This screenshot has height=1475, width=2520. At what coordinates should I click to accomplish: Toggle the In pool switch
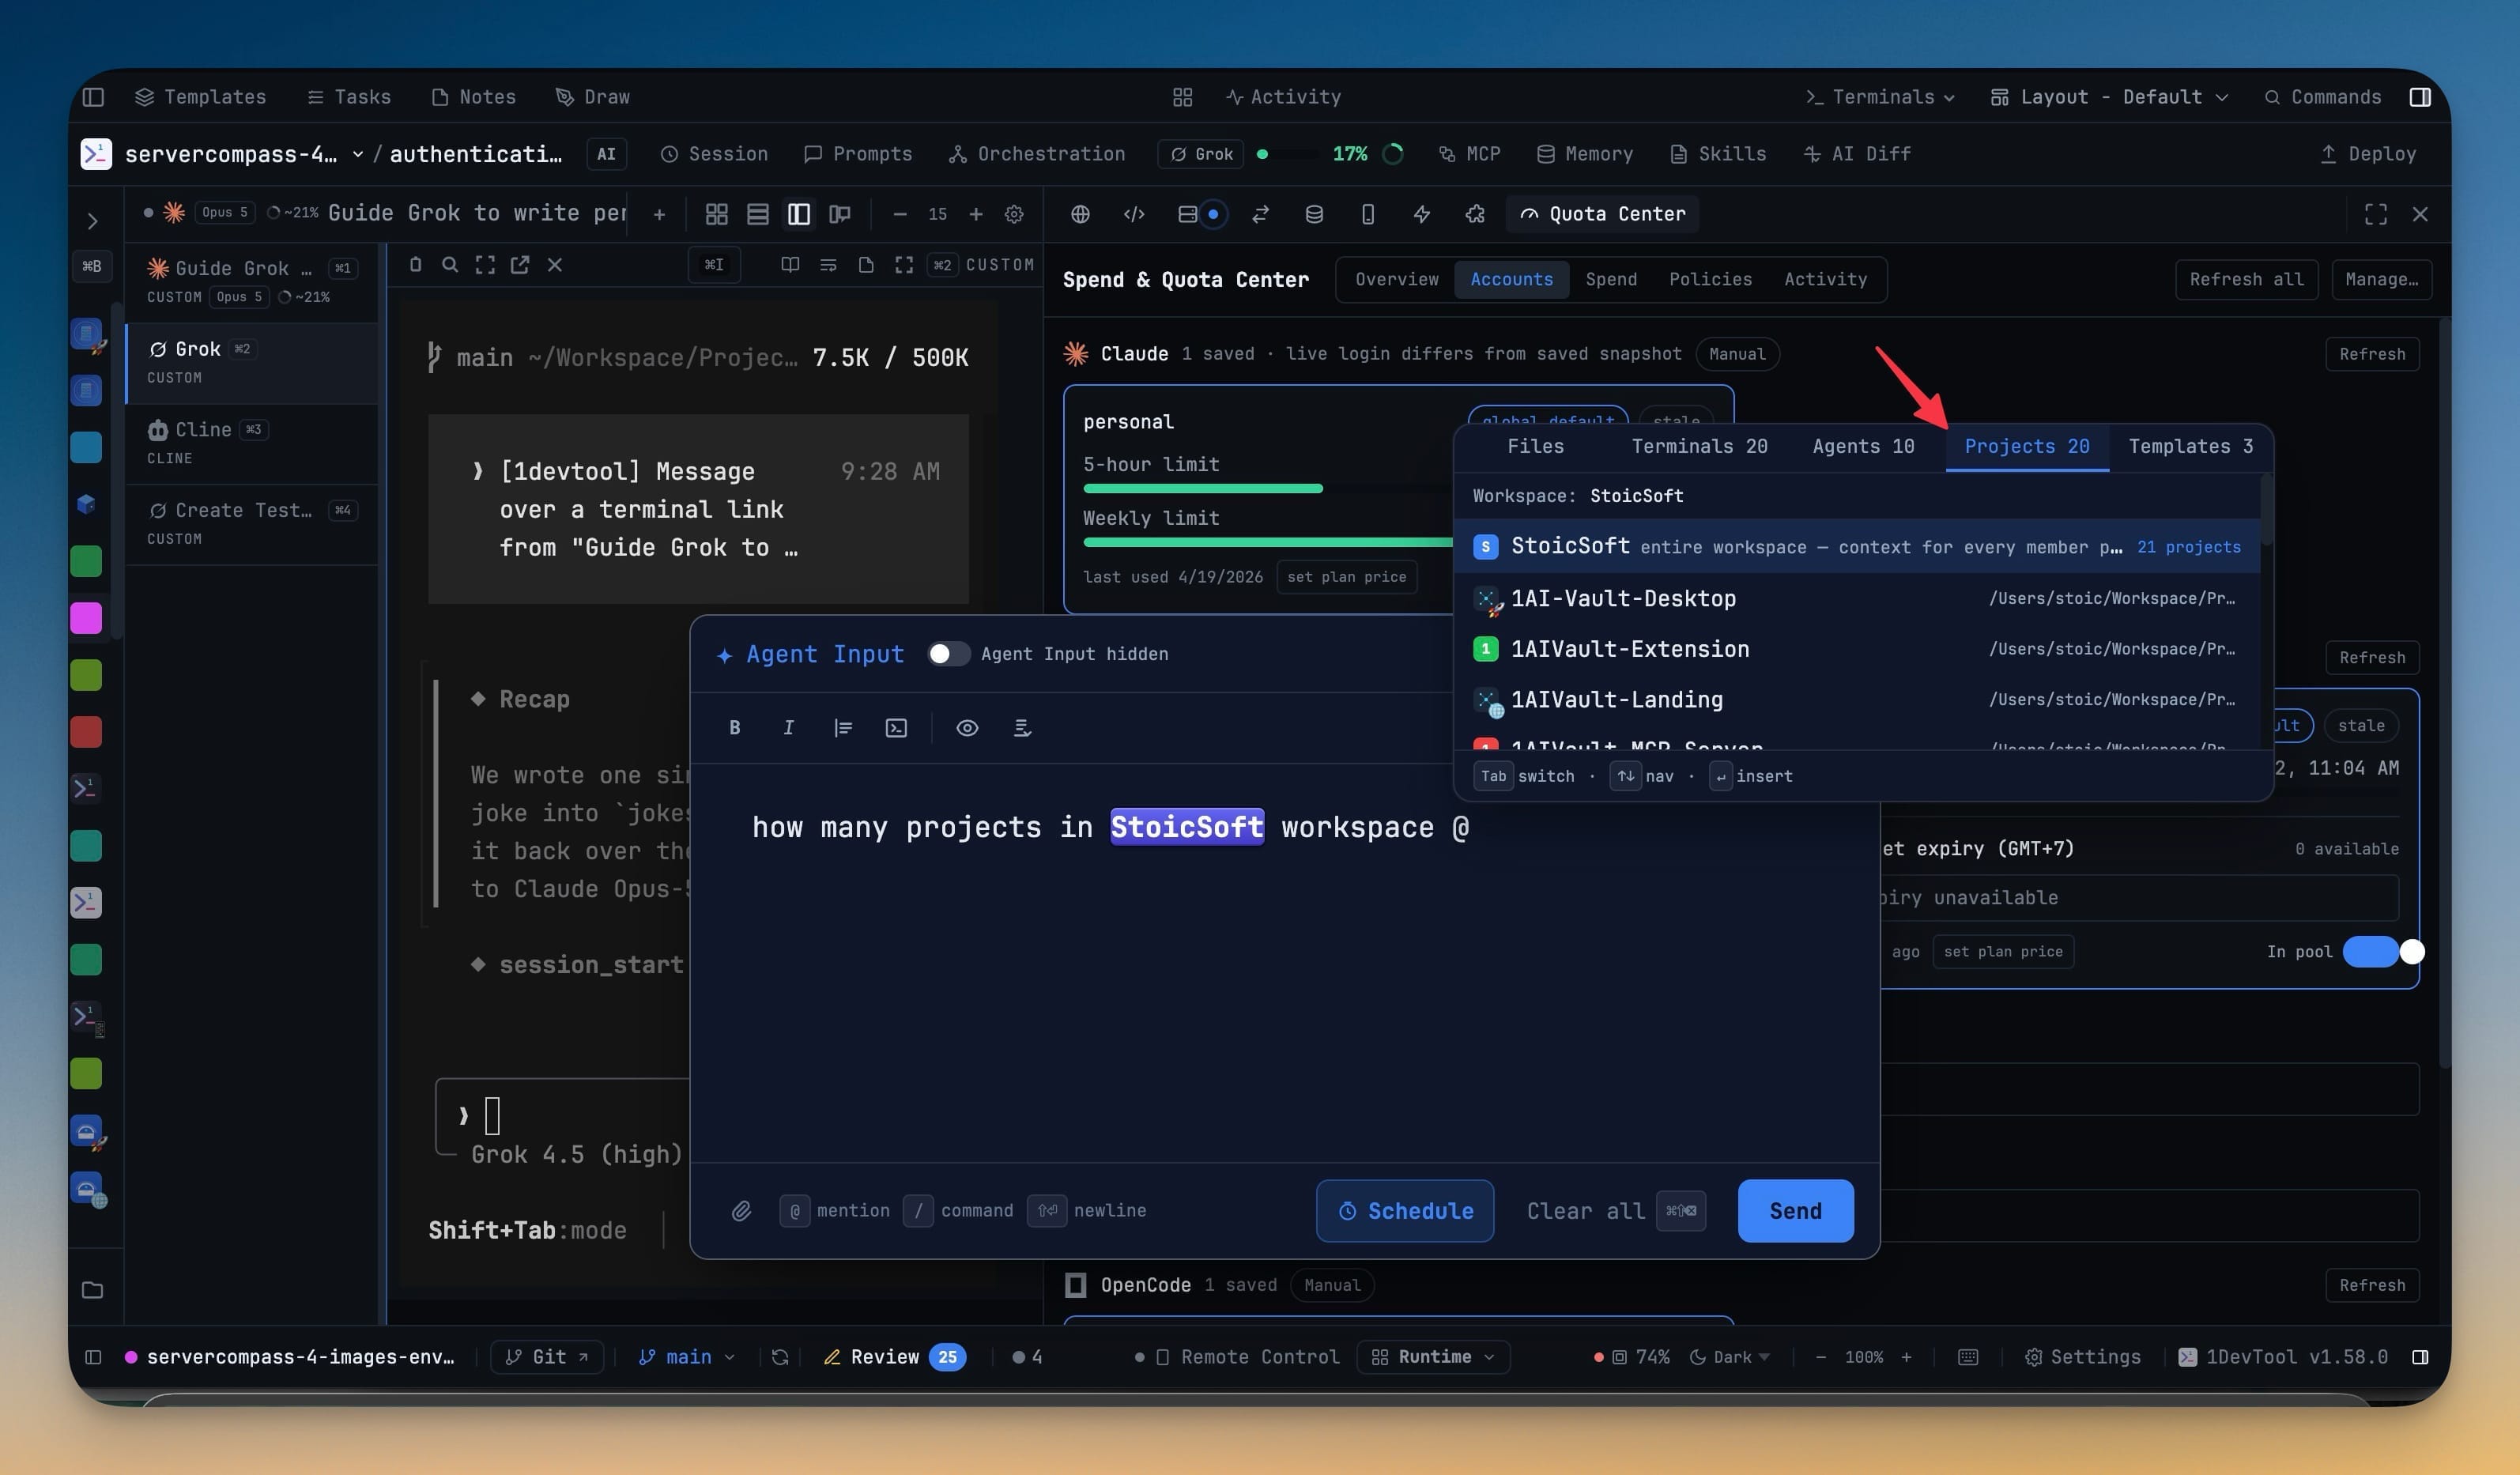tap(2383, 952)
